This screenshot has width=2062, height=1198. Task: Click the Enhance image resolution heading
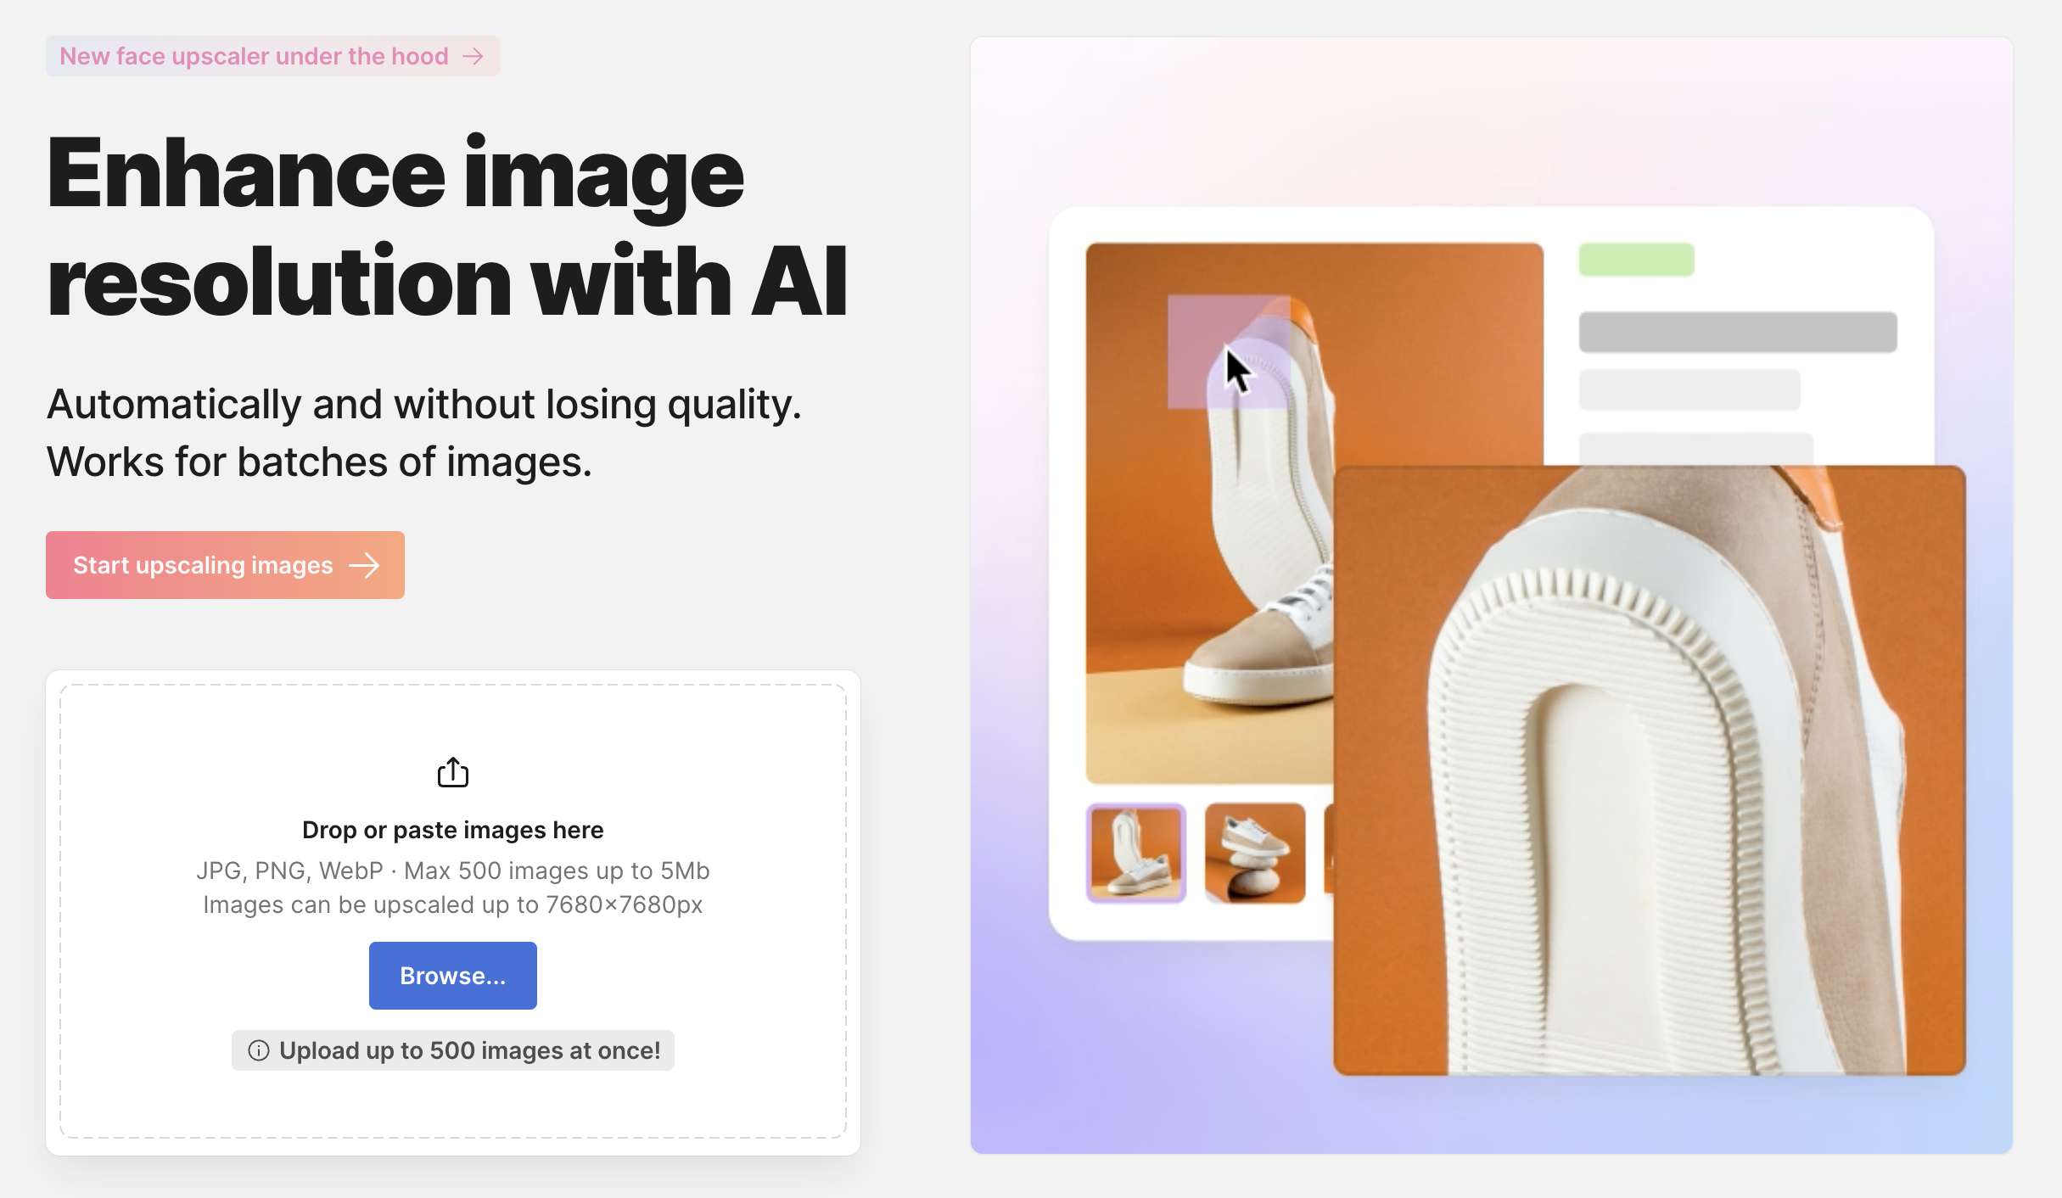(x=446, y=227)
